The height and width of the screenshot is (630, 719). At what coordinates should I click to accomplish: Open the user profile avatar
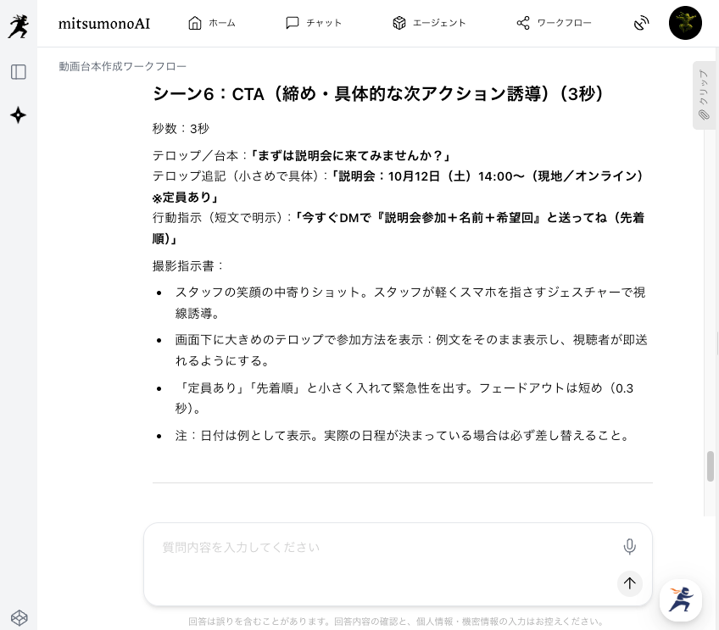pyautogui.click(x=685, y=23)
